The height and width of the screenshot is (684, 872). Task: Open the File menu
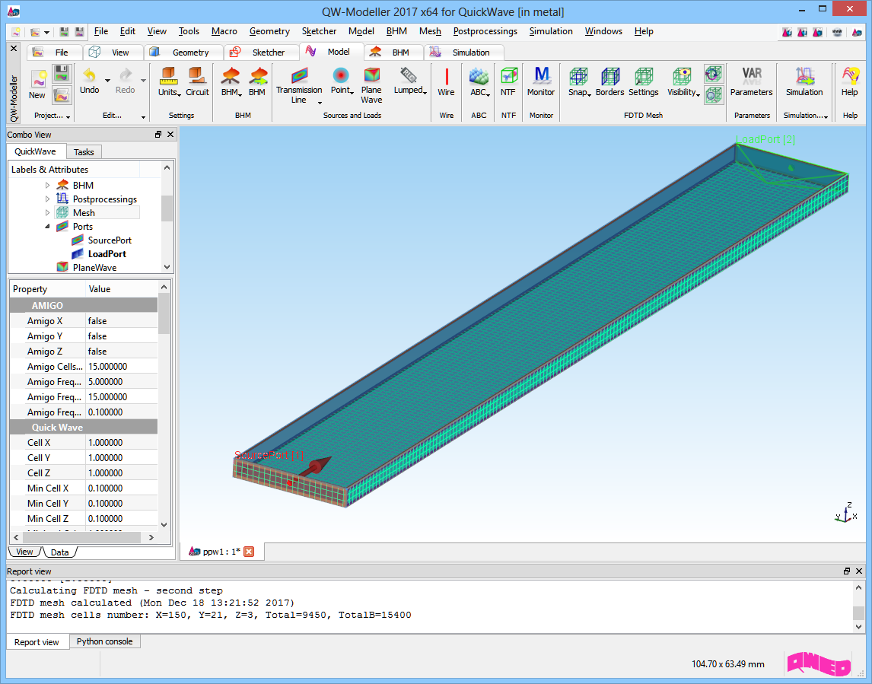[101, 31]
